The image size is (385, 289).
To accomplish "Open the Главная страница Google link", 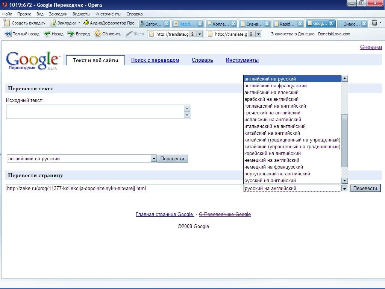I will (164, 214).
